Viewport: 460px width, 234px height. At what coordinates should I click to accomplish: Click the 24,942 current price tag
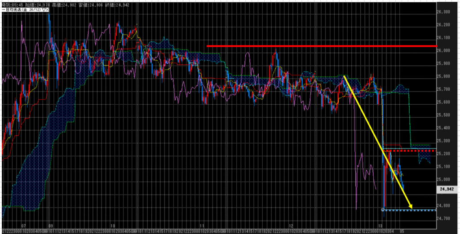[446, 190]
